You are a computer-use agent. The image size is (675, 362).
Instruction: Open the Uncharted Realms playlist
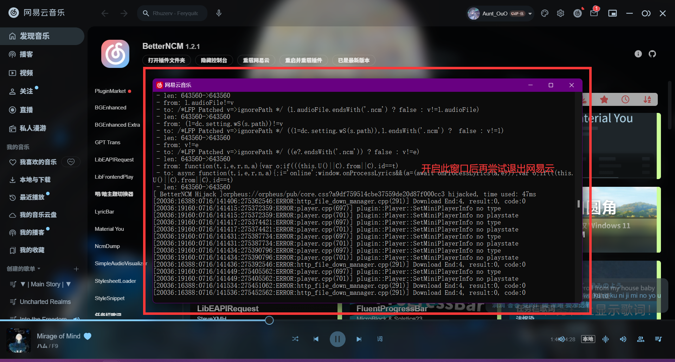[45, 302]
